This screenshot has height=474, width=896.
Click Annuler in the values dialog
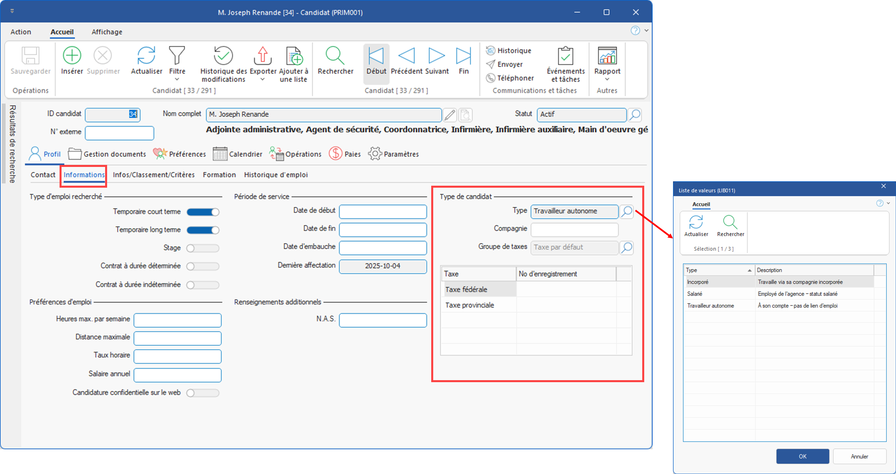pos(859,456)
